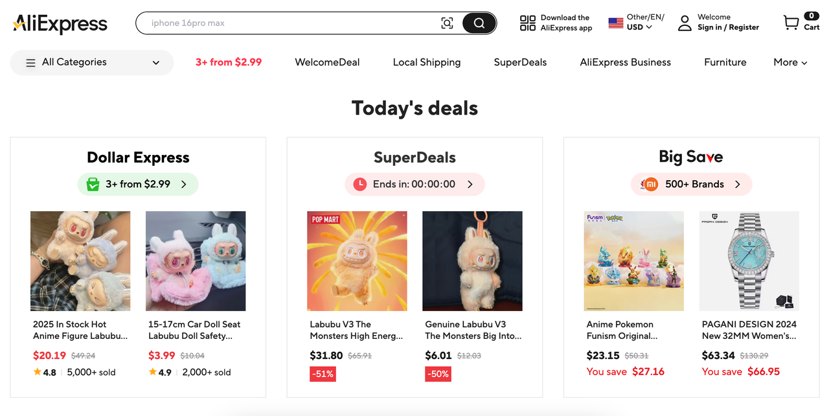Click the search magnifier button

(x=479, y=23)
